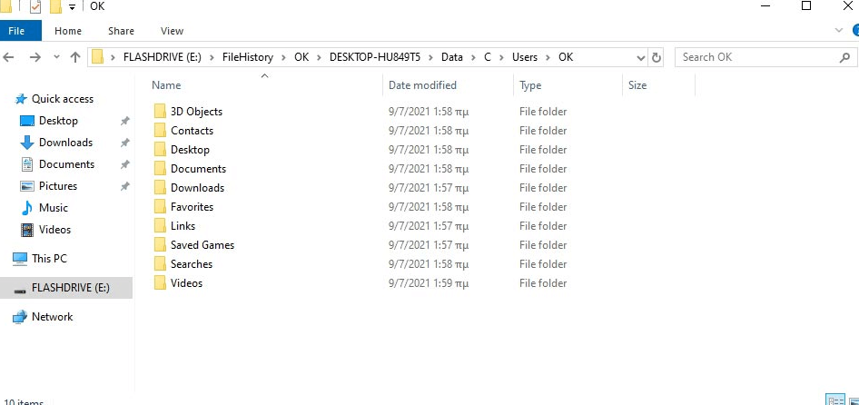Select Network in navigation pane
The width and height of the screenshot is (859, 405).
coord(53,317)
